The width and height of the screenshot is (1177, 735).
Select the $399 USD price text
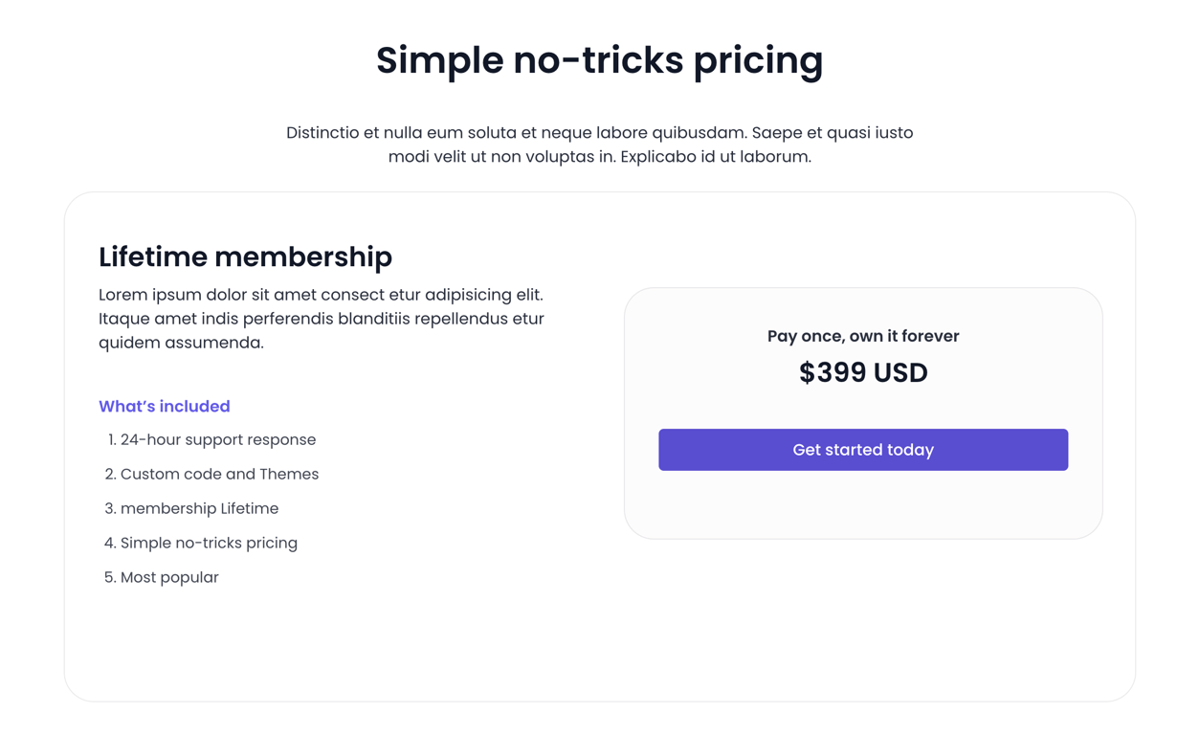pos(862,372)
